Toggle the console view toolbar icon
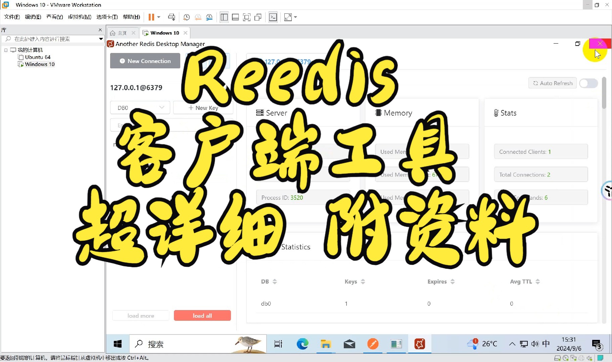The width and height of the screenshot is (612, 362). click(273, 17)
